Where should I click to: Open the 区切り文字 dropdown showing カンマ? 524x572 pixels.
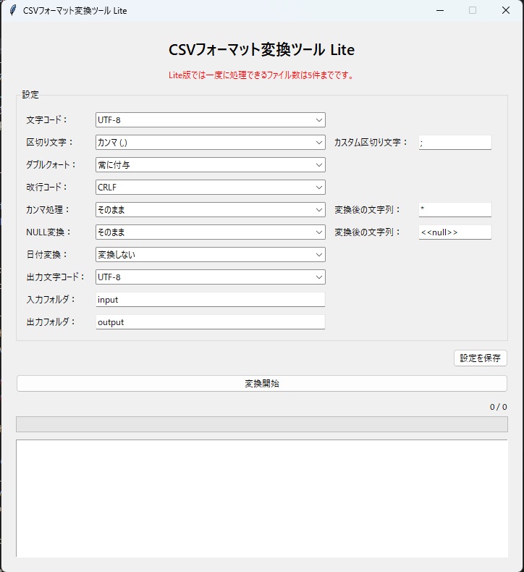211,142
